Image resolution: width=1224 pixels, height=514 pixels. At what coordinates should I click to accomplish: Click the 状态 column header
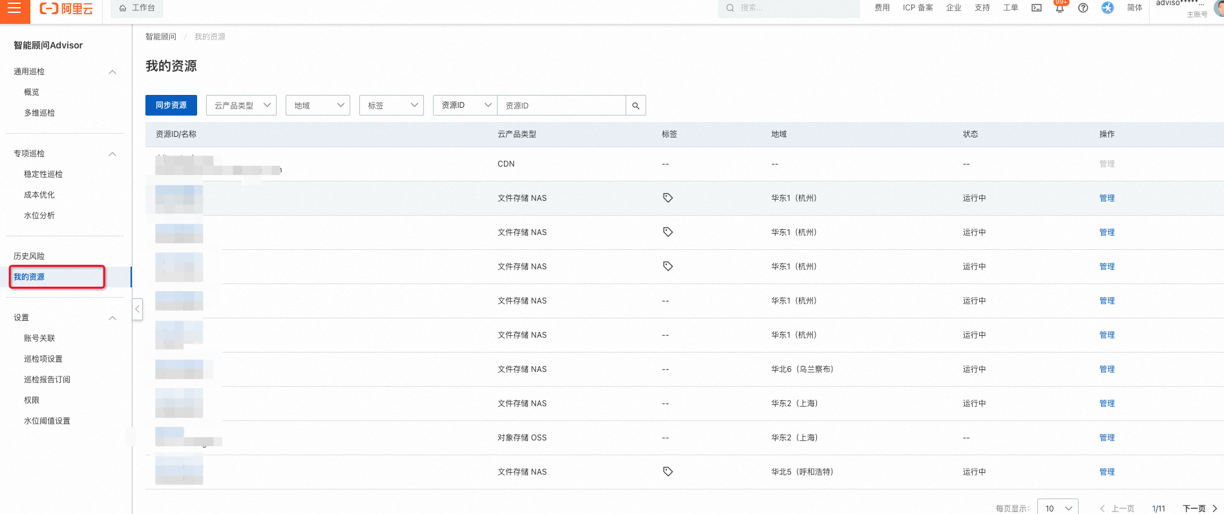point(971,134)
